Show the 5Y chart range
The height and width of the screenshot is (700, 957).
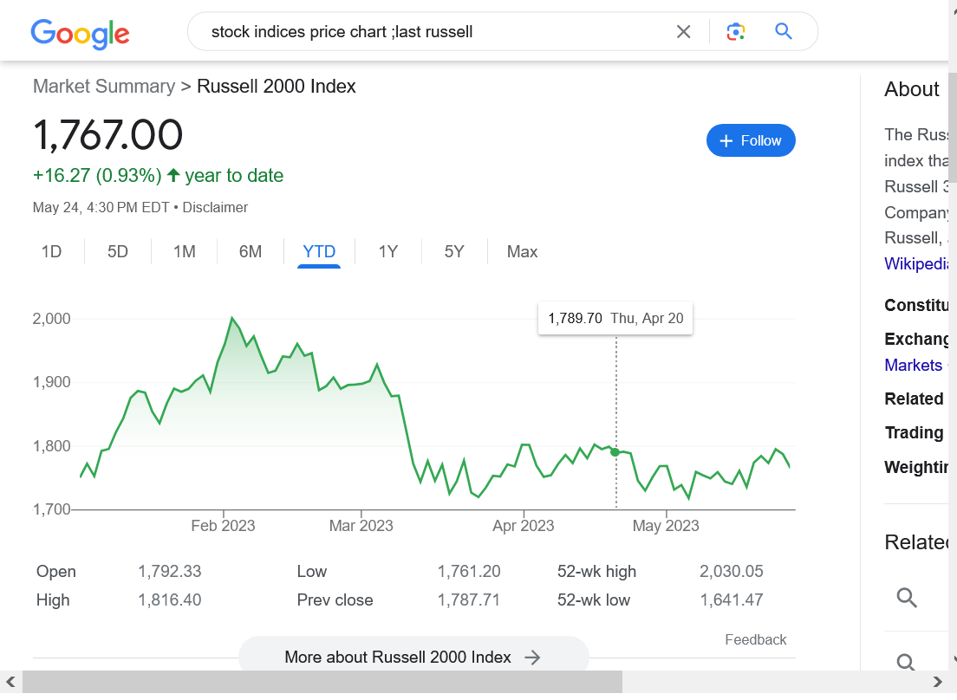[x=454, y=252]
